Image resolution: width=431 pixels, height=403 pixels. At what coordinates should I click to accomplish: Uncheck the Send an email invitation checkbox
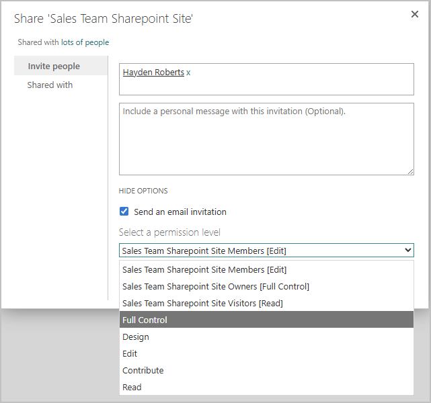(124, 212)
